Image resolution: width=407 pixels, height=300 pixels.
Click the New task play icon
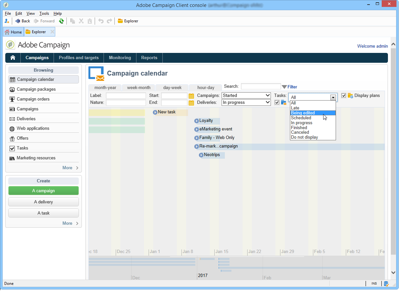point(155,112)
